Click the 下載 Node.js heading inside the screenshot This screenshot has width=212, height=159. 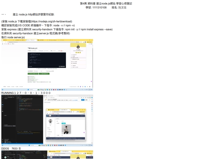point(33,48)
